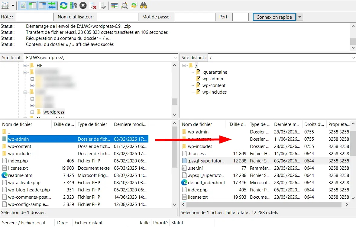
Task: Select remote wp-includes folder
Action: 200,146
